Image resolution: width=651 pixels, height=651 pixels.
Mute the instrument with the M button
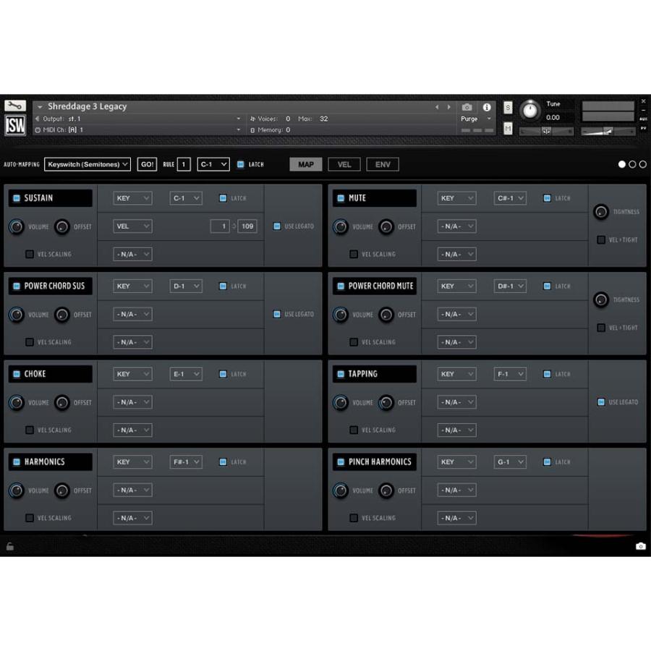click(508, 129)
